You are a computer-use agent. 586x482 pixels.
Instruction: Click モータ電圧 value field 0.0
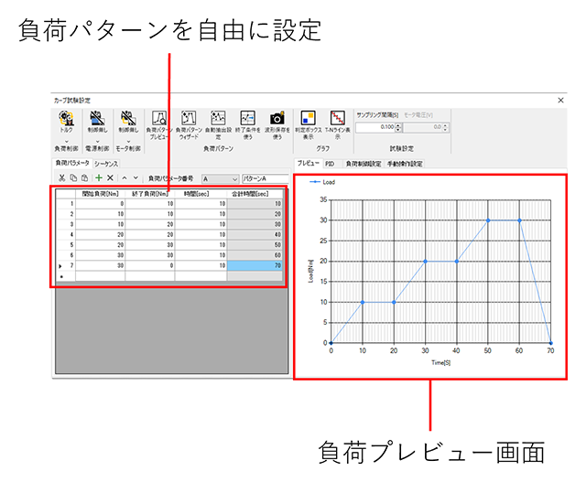[x=423, y=127]
